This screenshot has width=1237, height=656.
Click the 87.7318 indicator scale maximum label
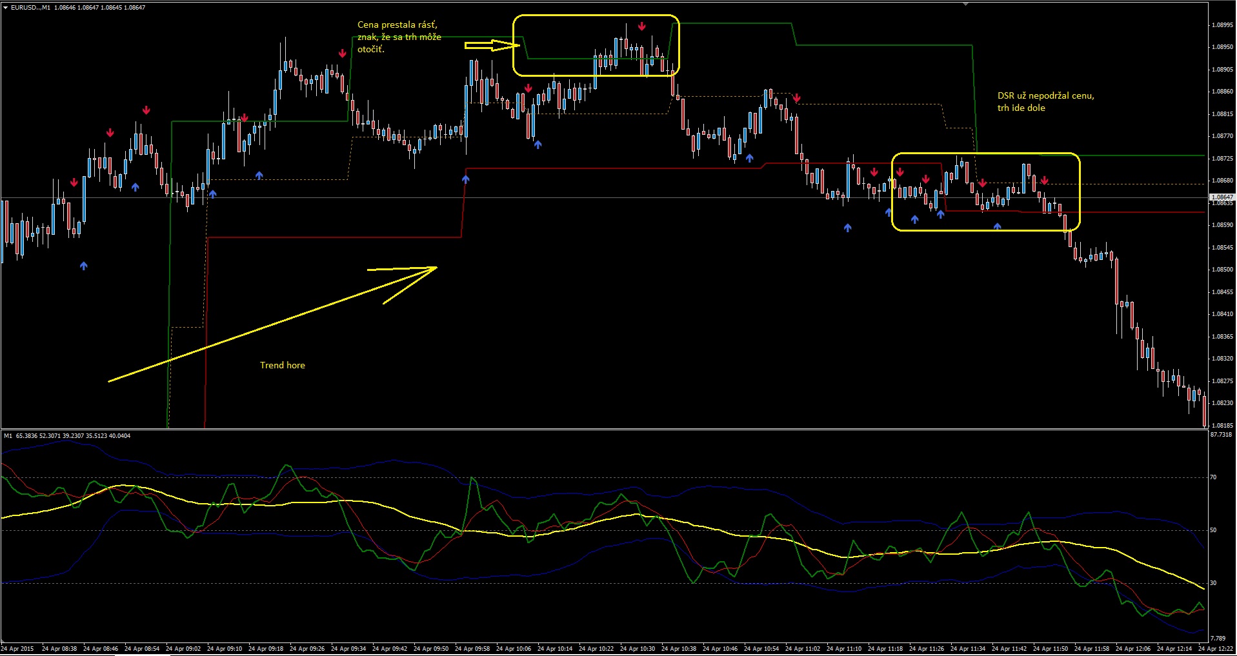coord(1221,435)
